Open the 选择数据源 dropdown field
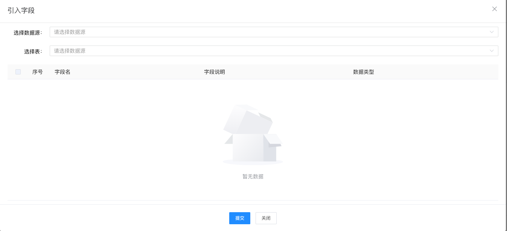This screenshot has width=507, height=231. 274,32
